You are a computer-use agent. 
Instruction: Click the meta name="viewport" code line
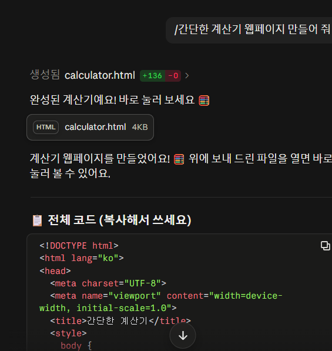pyautogui.click(x=161, y=302)
